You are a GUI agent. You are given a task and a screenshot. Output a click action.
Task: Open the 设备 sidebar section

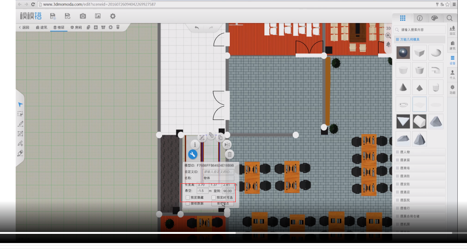tap(452, 60)
